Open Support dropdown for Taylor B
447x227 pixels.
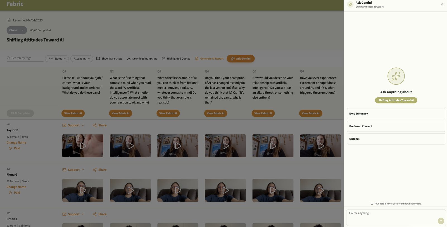tap(73, 126)
